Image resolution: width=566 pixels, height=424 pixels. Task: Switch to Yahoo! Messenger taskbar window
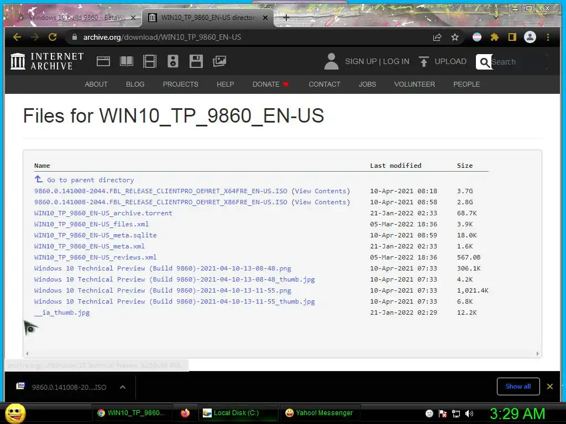click(319, 413)
